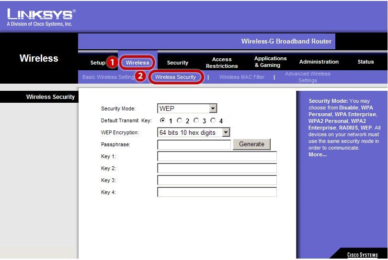388x260 pixels.
Task: Click the WEP Encryption label
Action: pyautogui.click(x=120, y=132)
